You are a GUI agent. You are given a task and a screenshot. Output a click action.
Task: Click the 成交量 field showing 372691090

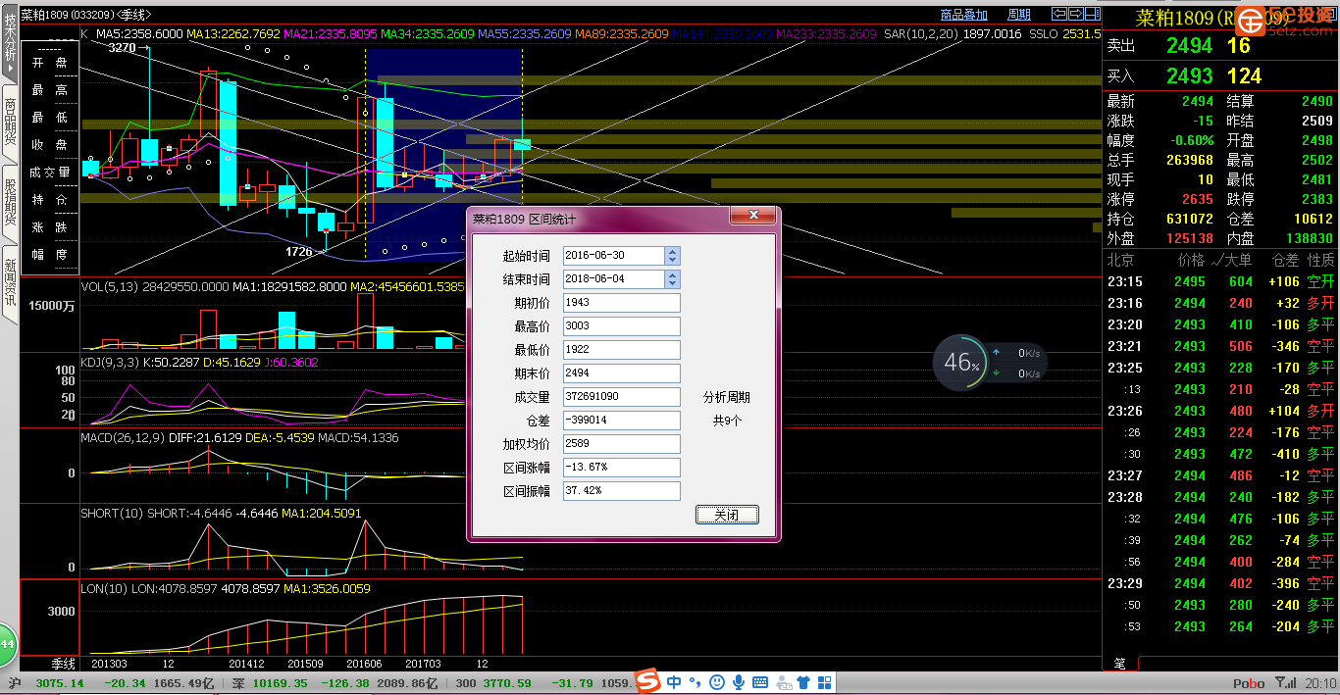point(621,397)
